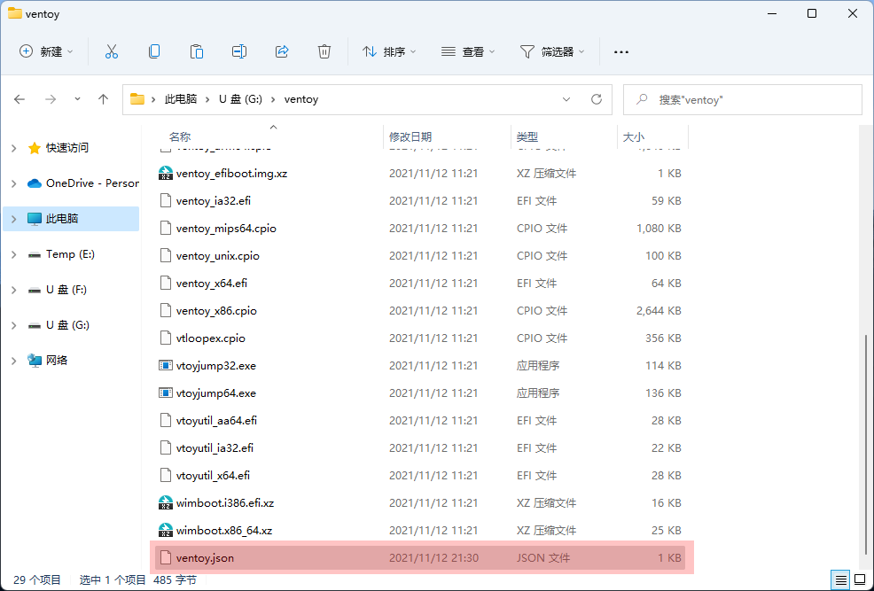874x591 pixels.
Task: Click the wimboot.i386.efi.xz archive icon
Action: [x=165, y=502]
